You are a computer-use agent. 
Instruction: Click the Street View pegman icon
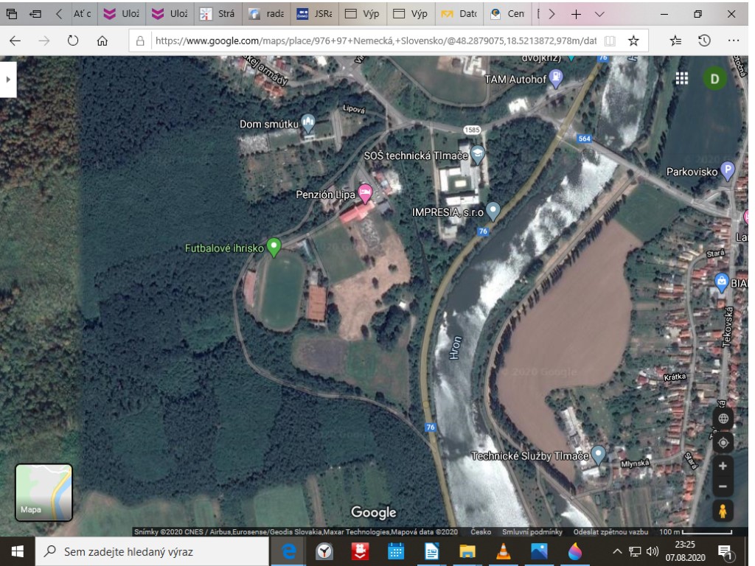[x=723, y=511]
